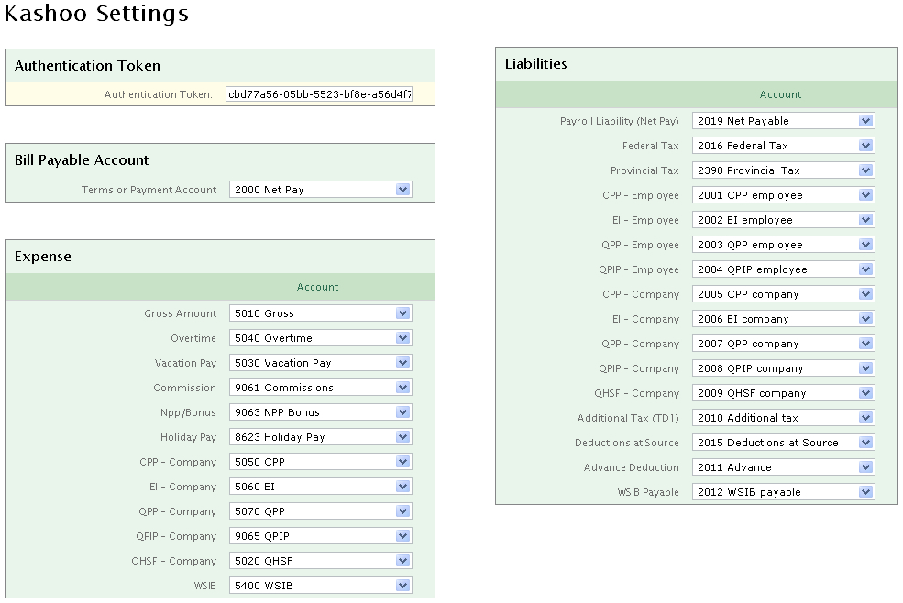Click the 'Kashoo Settings' page title
This screenshot has width=903, height=603.
(x=96, y=13)
